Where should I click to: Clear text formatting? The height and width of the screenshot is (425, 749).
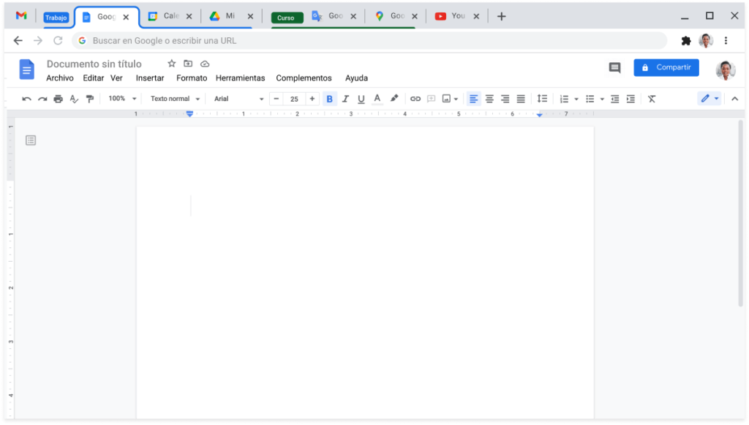pyautogui.click(x=651, y=98)
